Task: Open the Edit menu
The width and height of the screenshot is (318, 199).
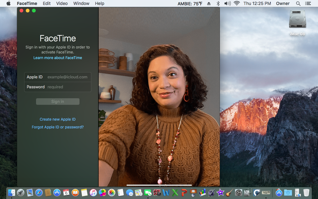Action: coord(47,3)
